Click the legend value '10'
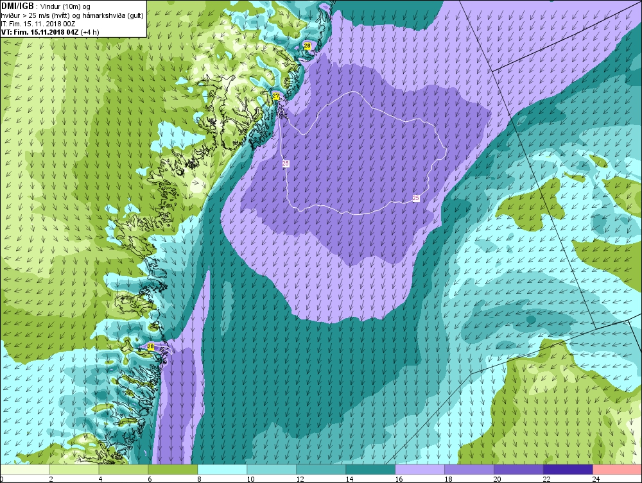This screenshot has width=642, height=483. click(250, 479)
